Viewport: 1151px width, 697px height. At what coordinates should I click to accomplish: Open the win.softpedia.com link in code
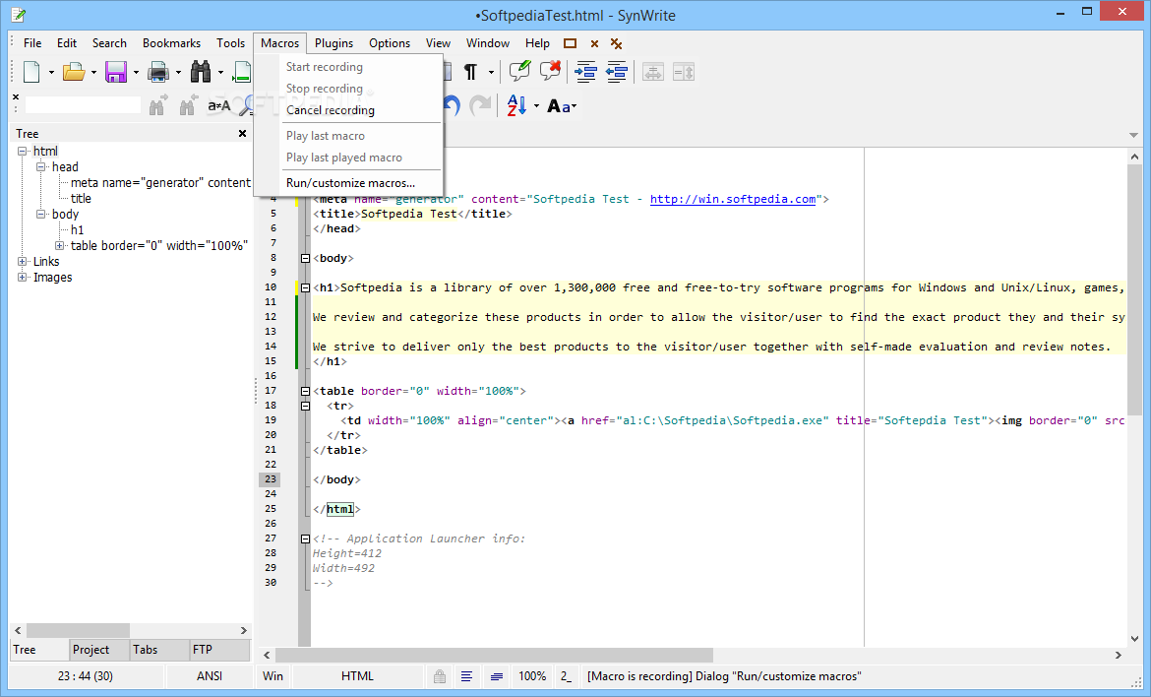tap(733, 199)
